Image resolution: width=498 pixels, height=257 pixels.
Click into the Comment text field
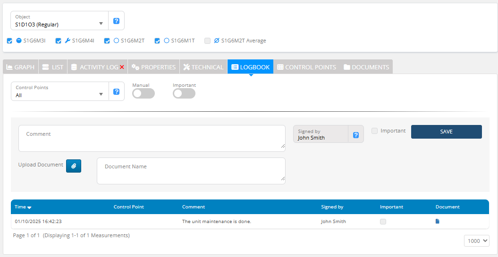pos(152,138)
